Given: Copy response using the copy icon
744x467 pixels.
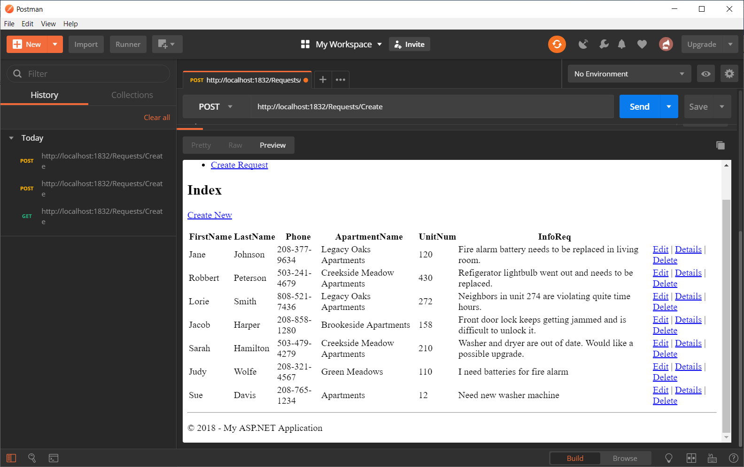Looking at the screenshot, I should pos(720,145).
